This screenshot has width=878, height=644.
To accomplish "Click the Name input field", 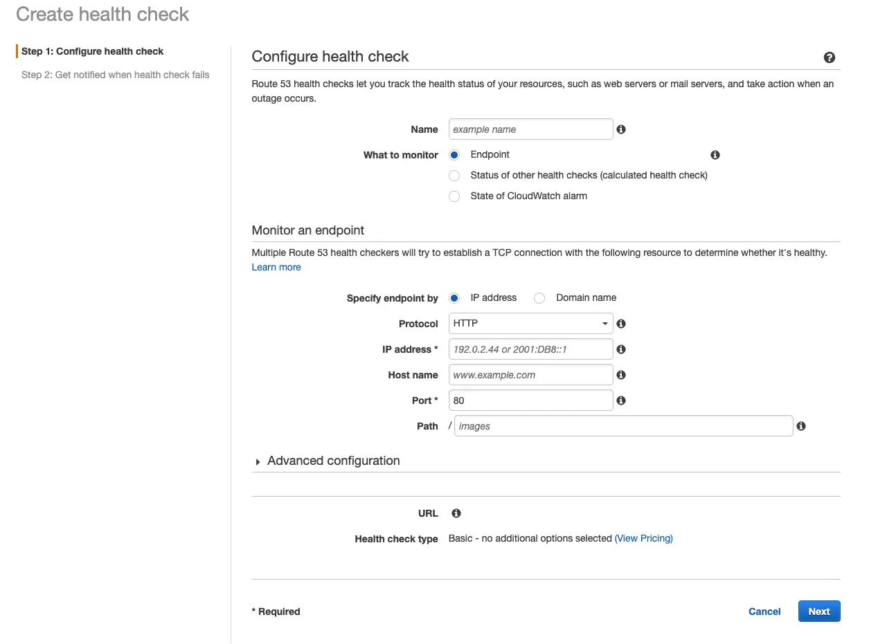I will 530,129.
